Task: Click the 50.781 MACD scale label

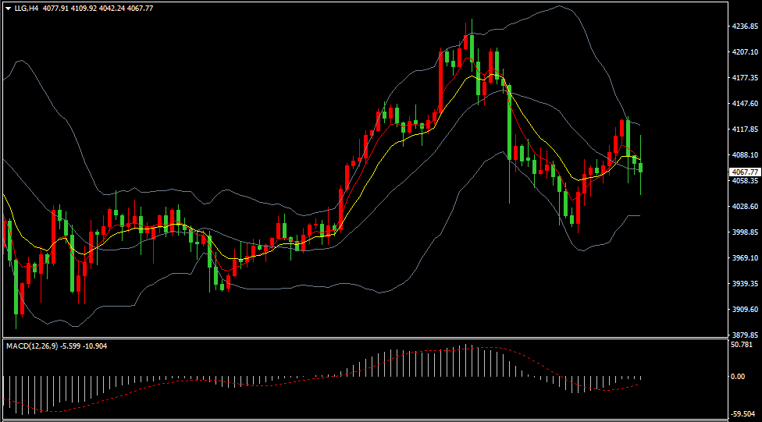Action: [743, 344]
